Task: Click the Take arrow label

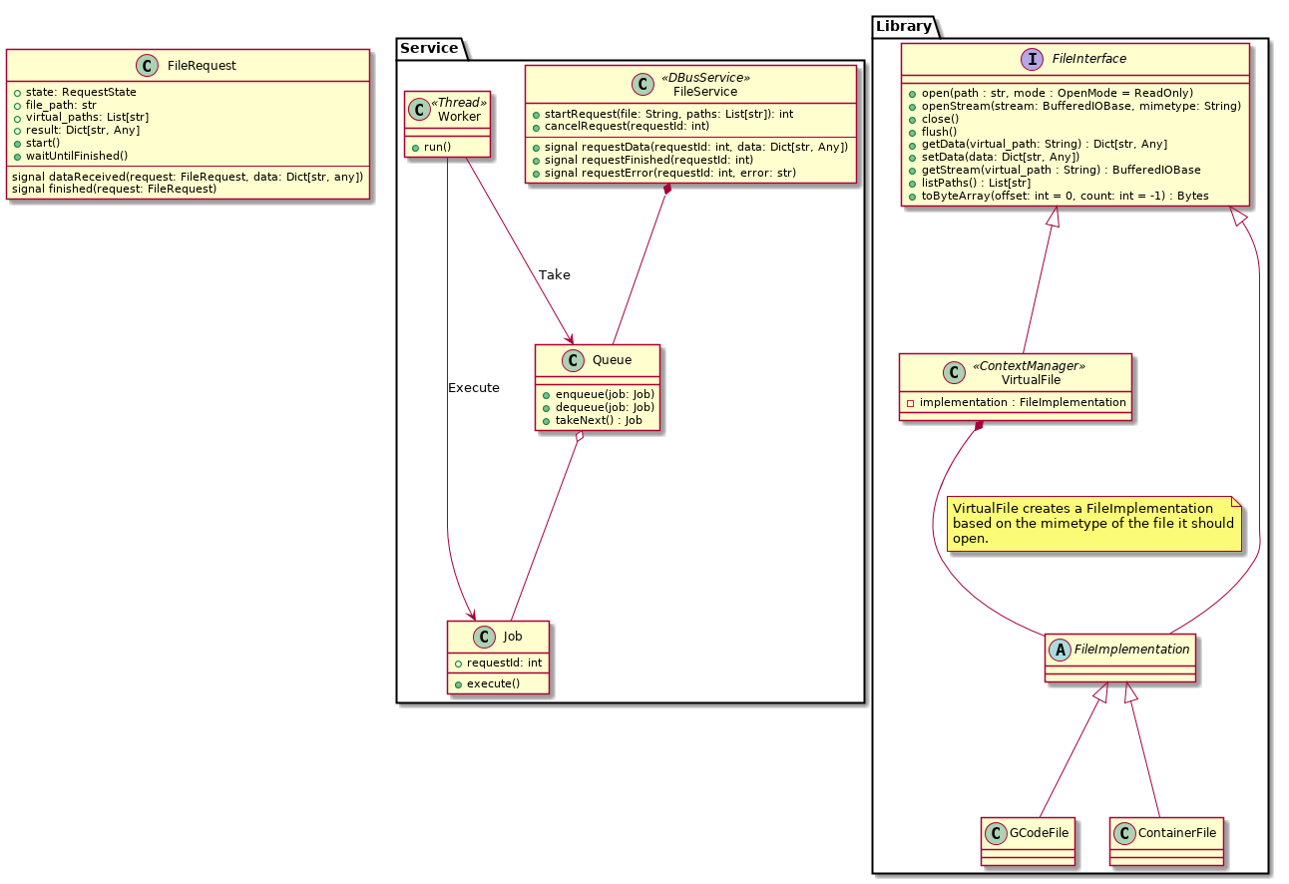Action: click(554, 274)
